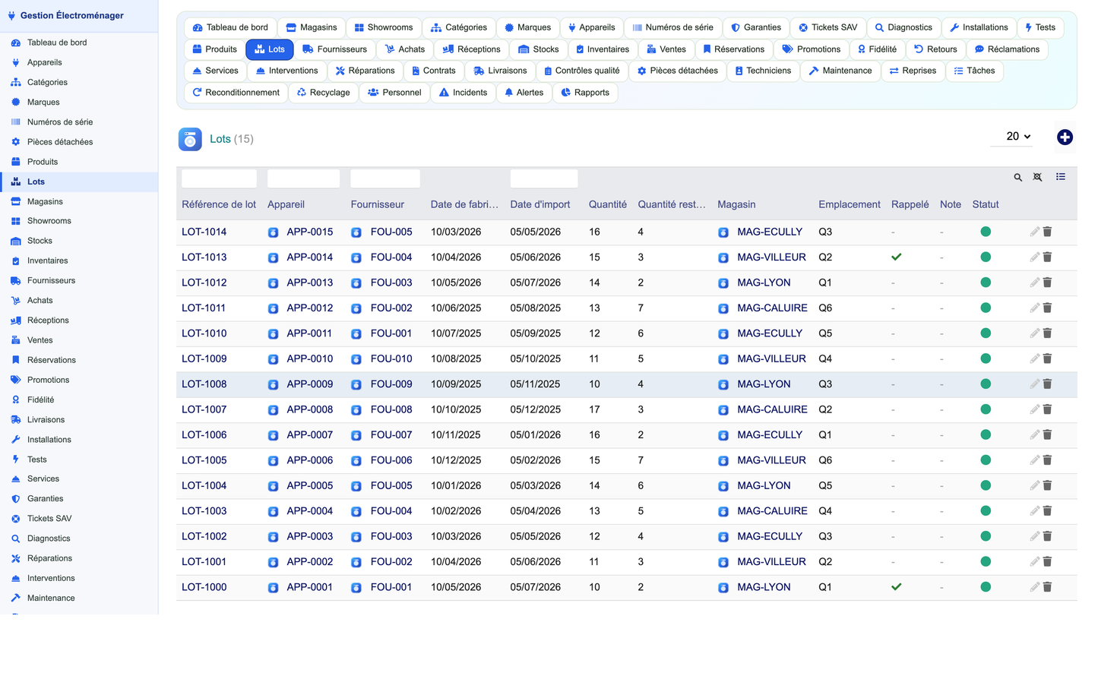Toggle the Rappelé checkmark for LOT-1013
This screenshot has width=1098, height=679.
pos(897,257)
